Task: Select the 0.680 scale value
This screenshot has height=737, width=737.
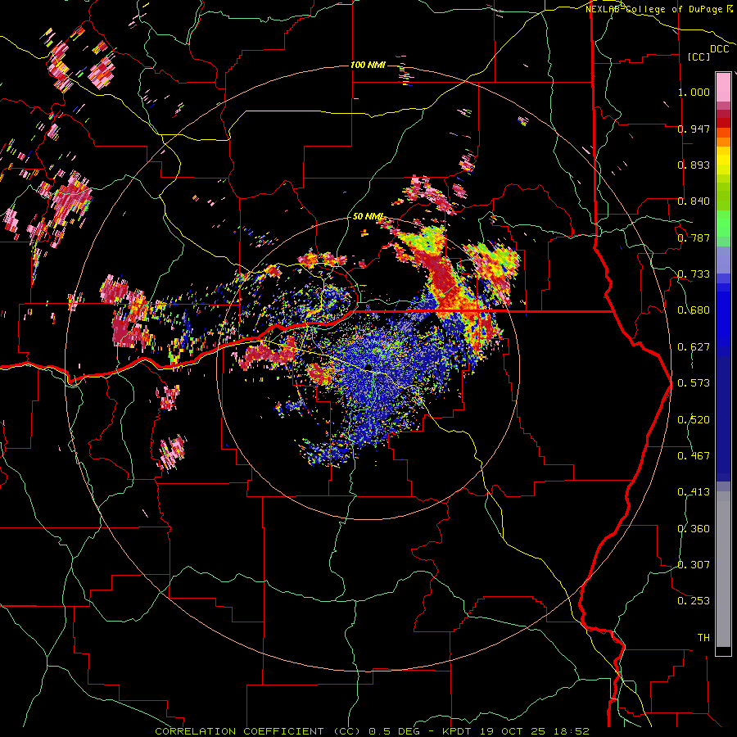Action: tap(694, 310)
